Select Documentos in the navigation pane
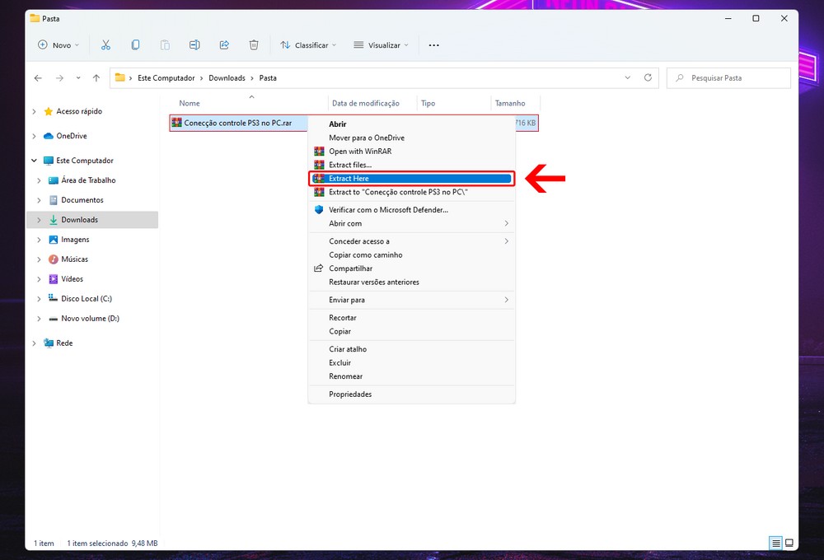Screen dimensions: 824x560 click(82, 200)
